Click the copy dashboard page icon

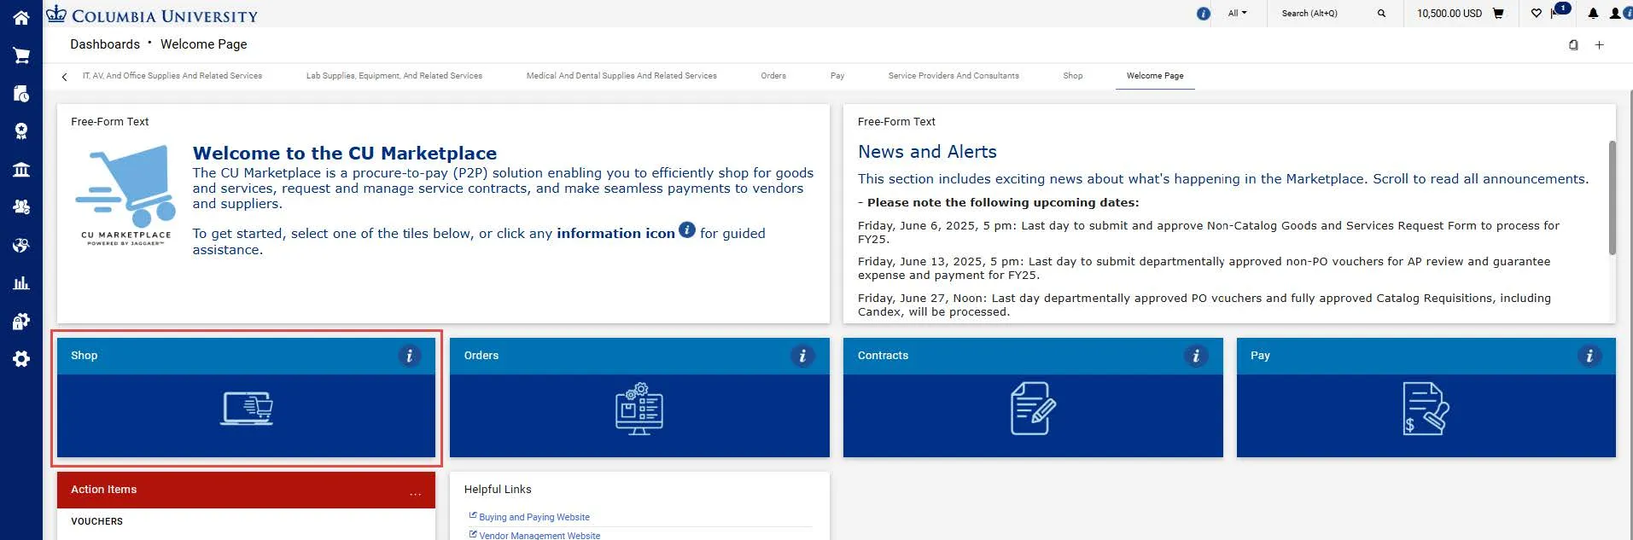[x=1573, y=44]
